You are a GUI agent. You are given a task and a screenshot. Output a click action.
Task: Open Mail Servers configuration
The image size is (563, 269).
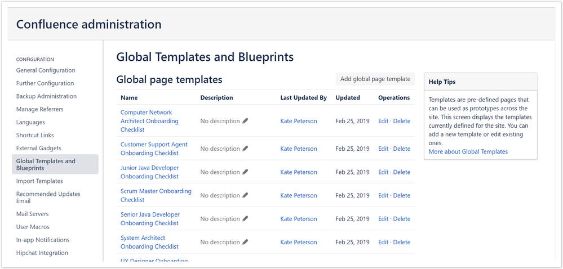32,214
